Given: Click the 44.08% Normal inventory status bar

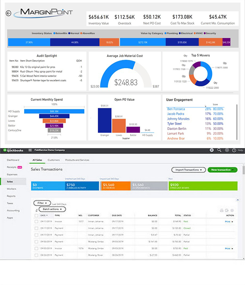Looking at the screenshot, I should tap(75, 42).
